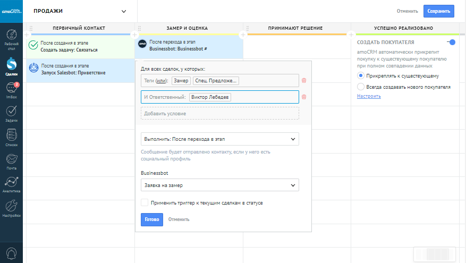Check Применить триггер к текущим сделкам
The width and height of the screenshot is (466, 263).
coord(145,202)
